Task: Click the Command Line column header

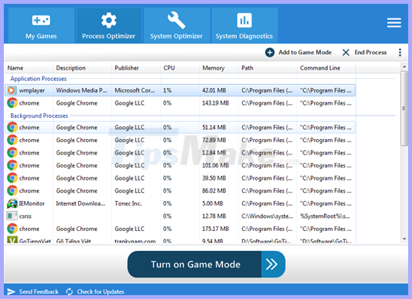Action: [x=326, y=68]
